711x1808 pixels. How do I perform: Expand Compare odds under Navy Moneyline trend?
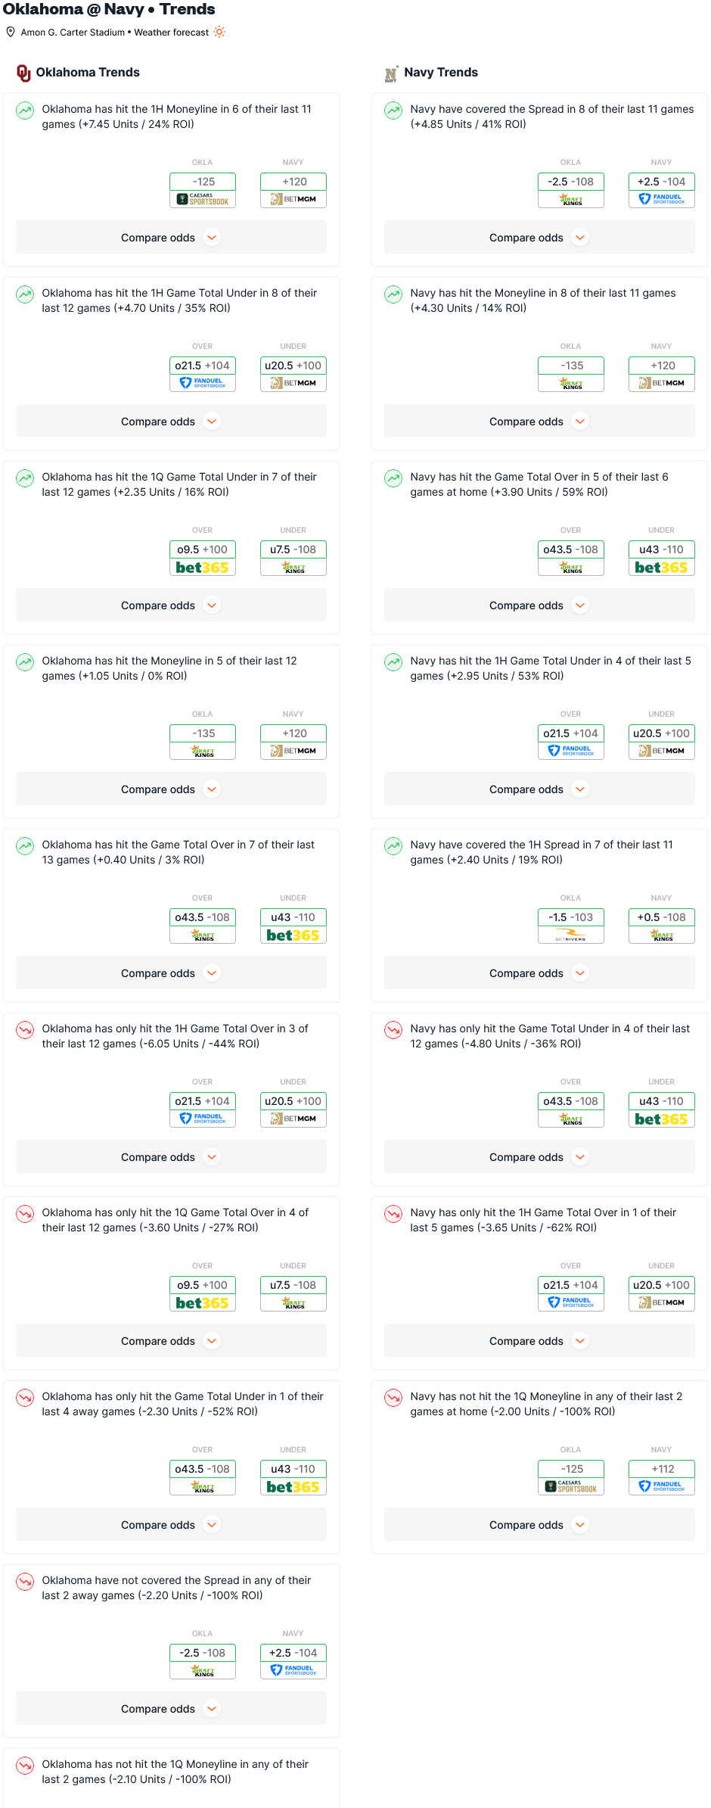539,422
